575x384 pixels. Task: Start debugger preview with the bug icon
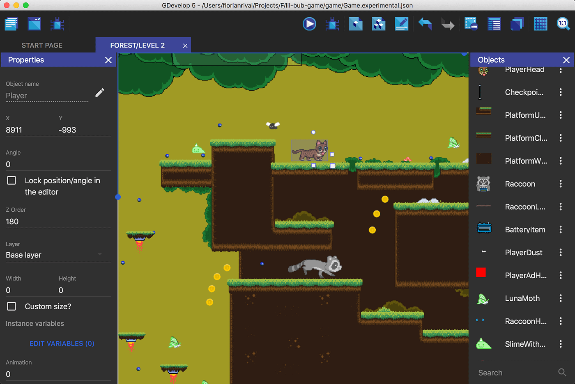(332, 23)
